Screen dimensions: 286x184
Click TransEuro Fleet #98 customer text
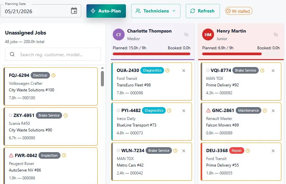[x=134, y=85]
